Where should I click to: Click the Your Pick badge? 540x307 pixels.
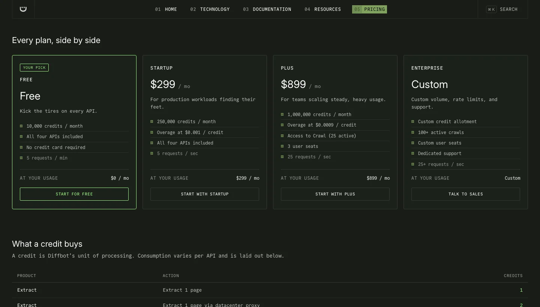pyautogui.click(x=34, y=67)
